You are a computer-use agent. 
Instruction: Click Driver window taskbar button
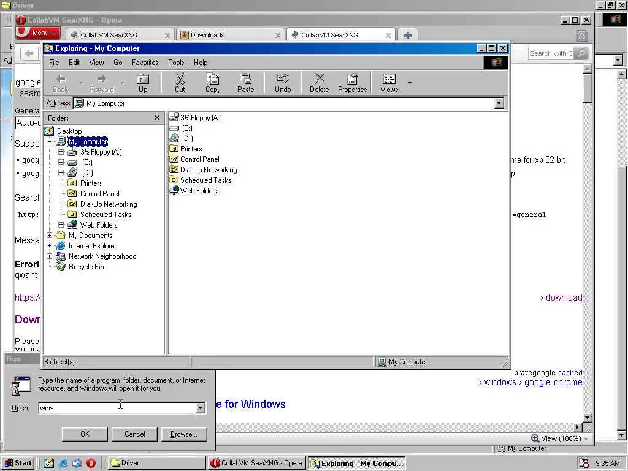156,463
